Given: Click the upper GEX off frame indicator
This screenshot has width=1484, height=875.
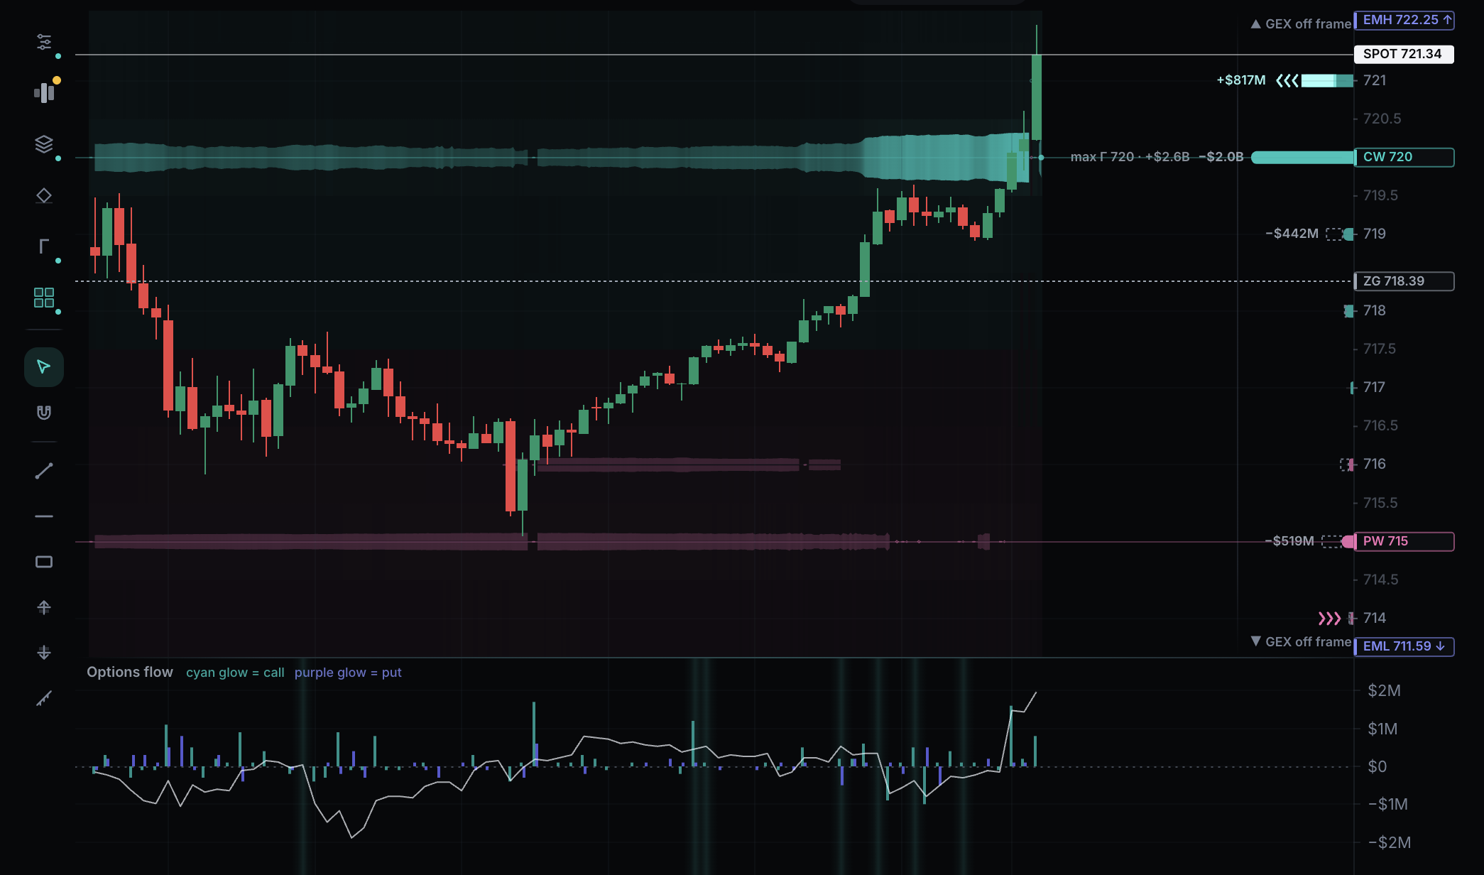Looking at the screenshot, I should (x=1301, y=24).
